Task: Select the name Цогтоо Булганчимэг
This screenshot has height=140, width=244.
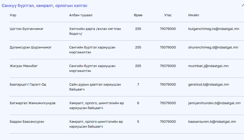Action: 26,29
